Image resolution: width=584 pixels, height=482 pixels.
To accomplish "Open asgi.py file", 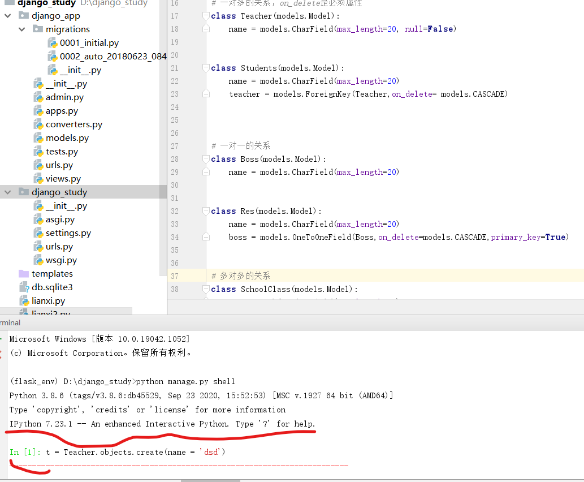I will point(60,220).
